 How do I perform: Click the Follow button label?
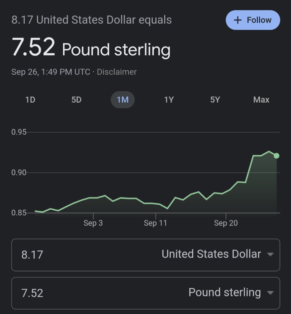(x=259, y=20)
